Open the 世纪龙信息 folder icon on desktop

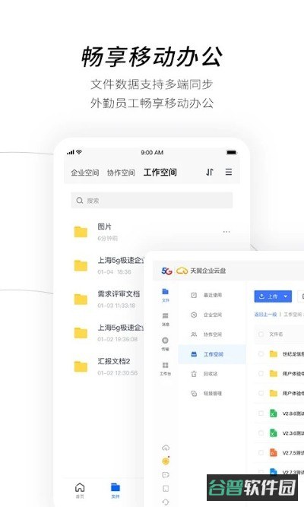[274, 353]
